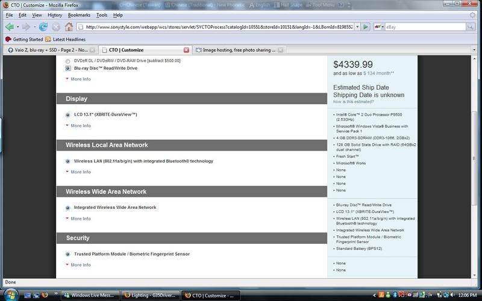Open the History menu
The height and width of the screenshot is (301, 482).
(55, 15)
